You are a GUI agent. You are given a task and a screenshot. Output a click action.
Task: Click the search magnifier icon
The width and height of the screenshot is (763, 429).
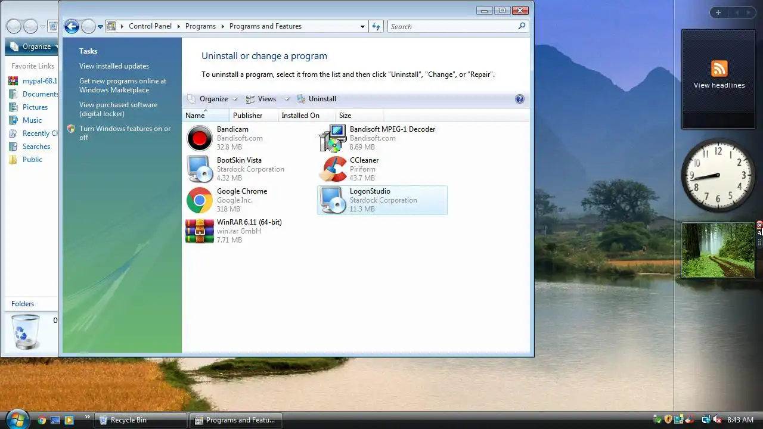pyautogui.click(x=522, y=26)
